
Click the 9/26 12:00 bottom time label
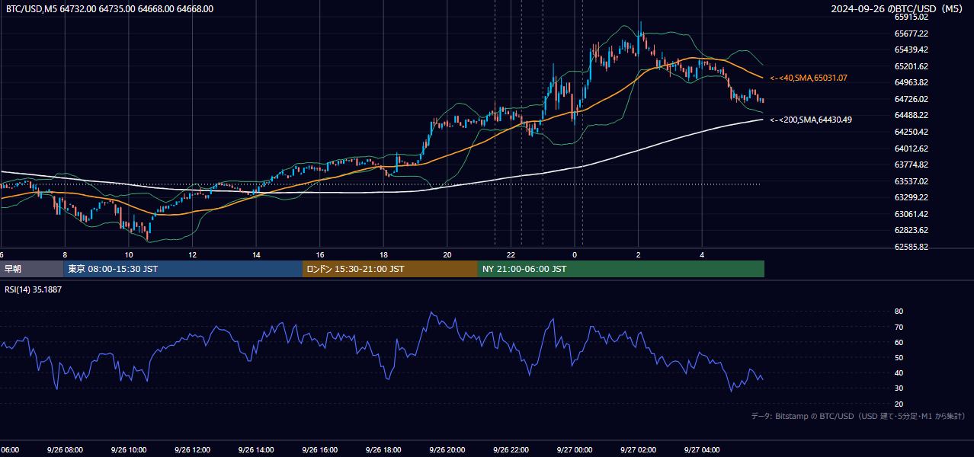point(192,450)
